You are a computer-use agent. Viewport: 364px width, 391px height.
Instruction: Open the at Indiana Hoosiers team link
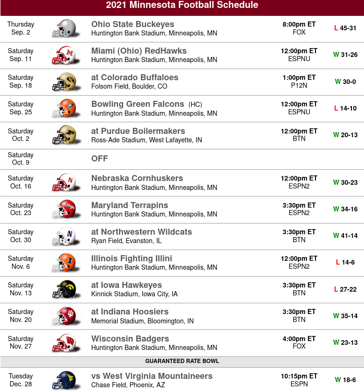130,312
